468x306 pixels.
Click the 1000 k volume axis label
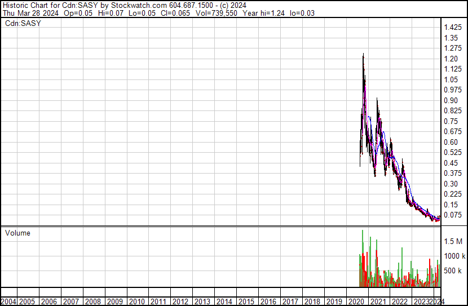point(453,256)
